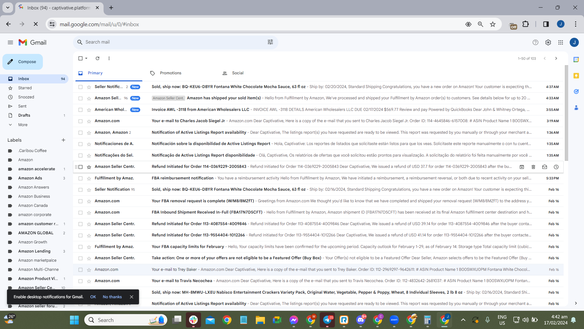Viewport: 584px width, 329px height.
Task: Star the FBA removal request email
Action: pyautogui.click(x=89, y=201)
